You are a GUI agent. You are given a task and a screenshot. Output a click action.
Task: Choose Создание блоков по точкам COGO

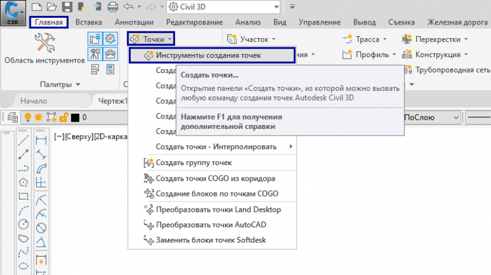(212, 194)
